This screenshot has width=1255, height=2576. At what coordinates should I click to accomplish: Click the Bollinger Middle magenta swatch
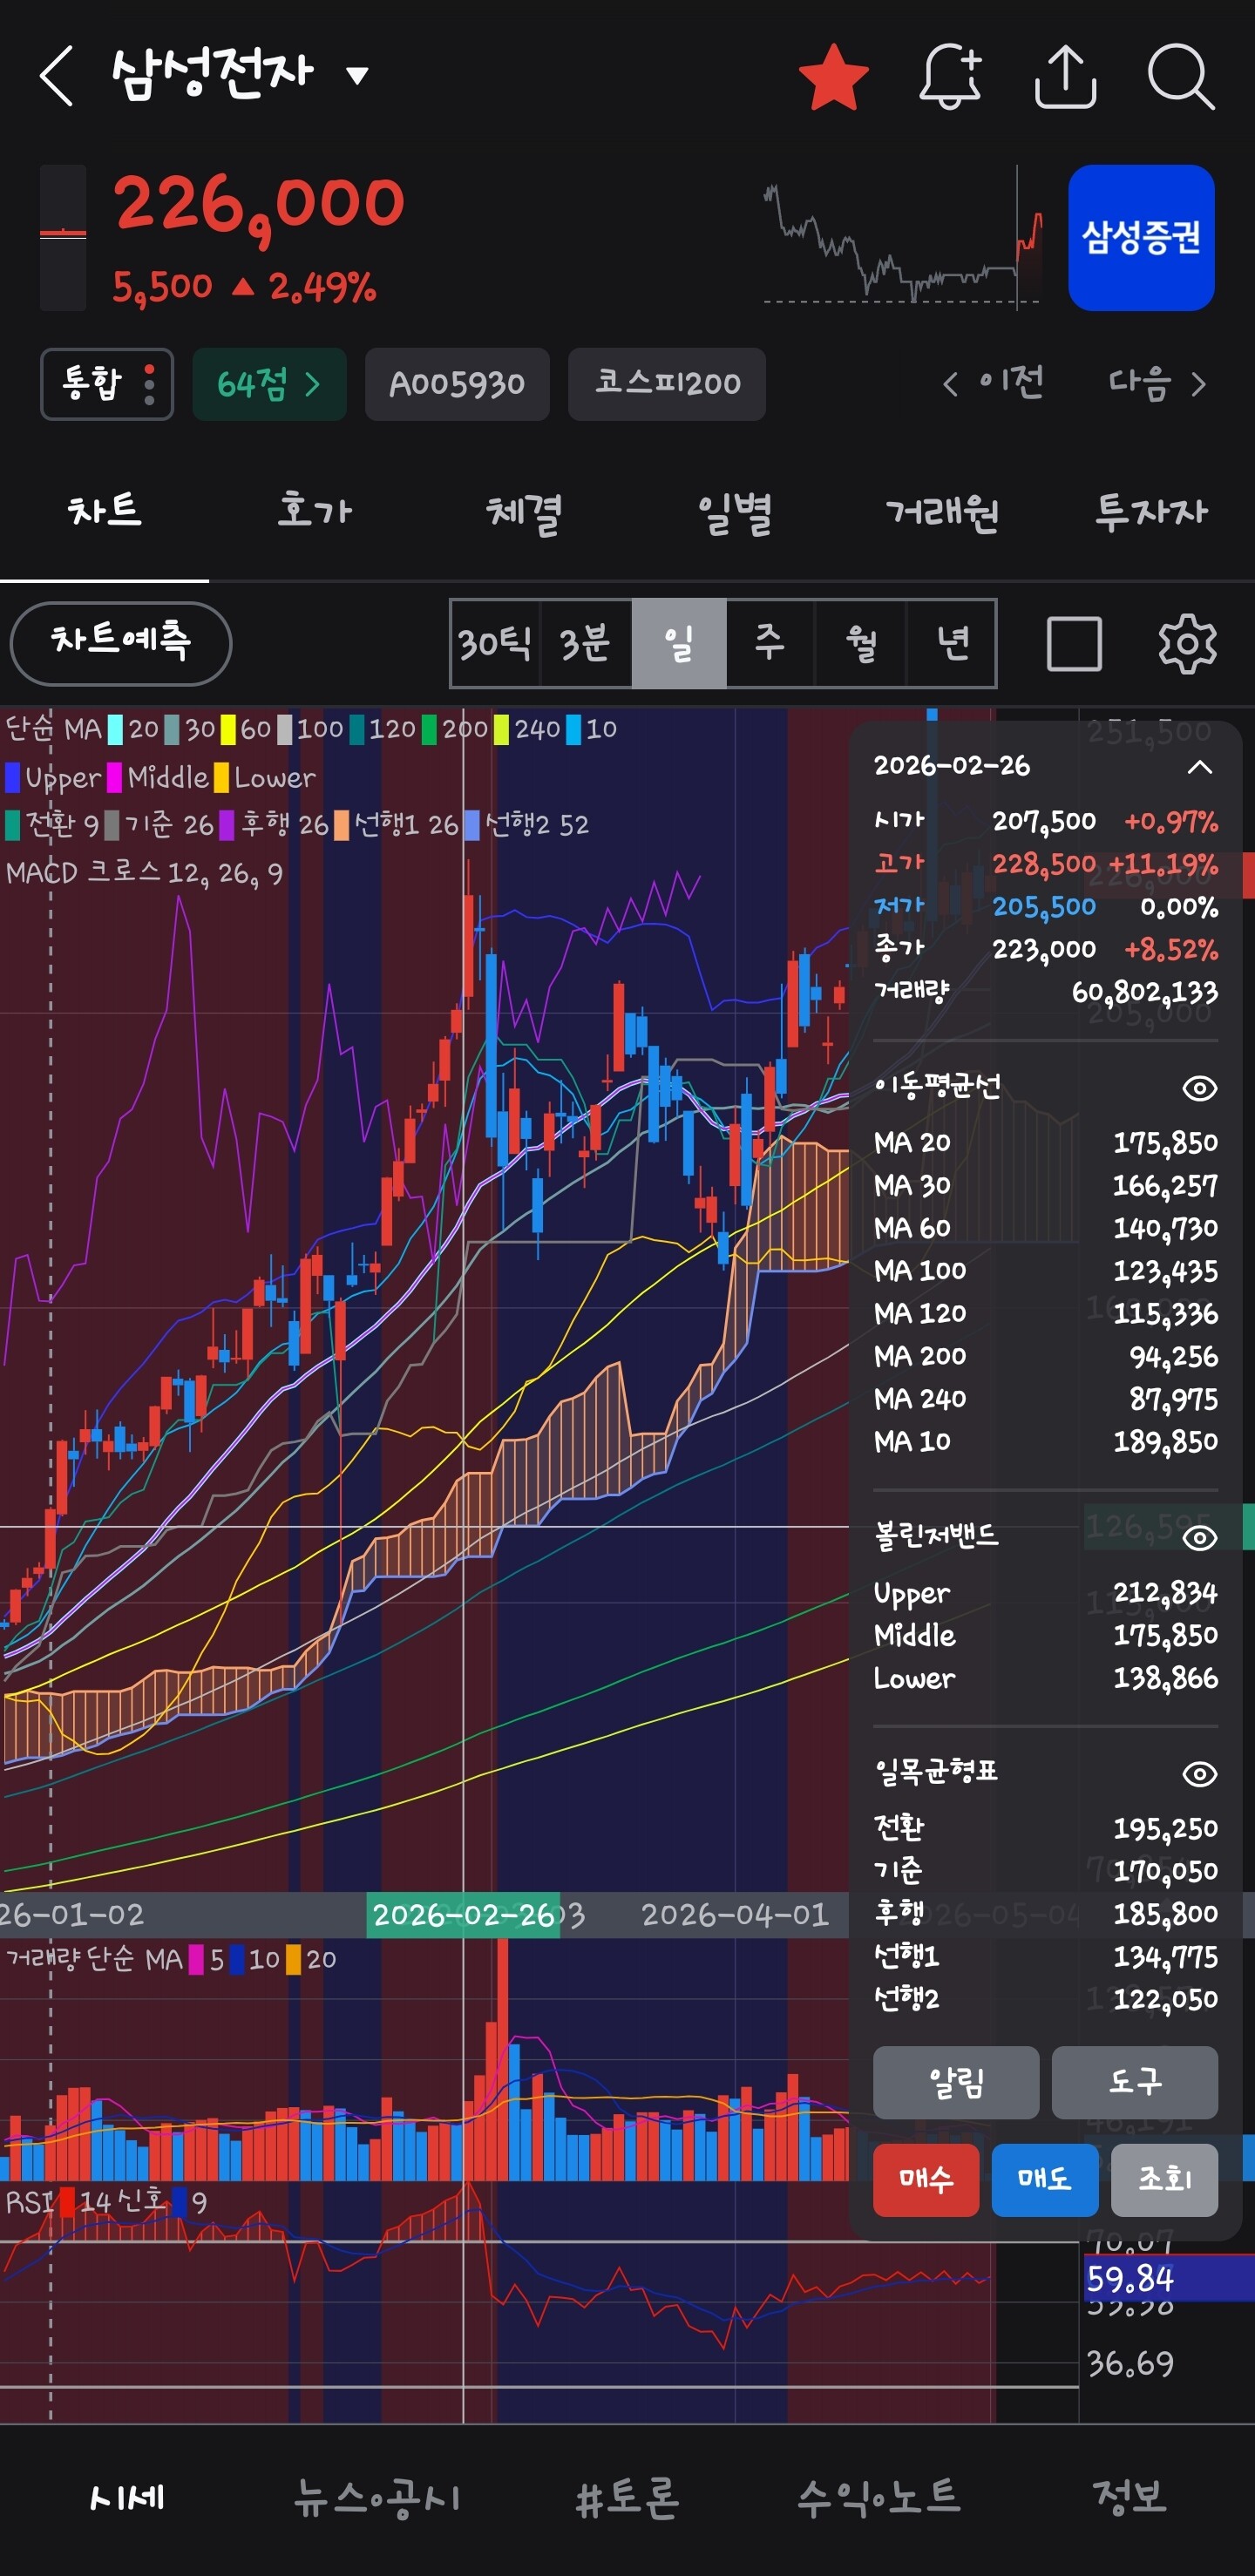115,777
